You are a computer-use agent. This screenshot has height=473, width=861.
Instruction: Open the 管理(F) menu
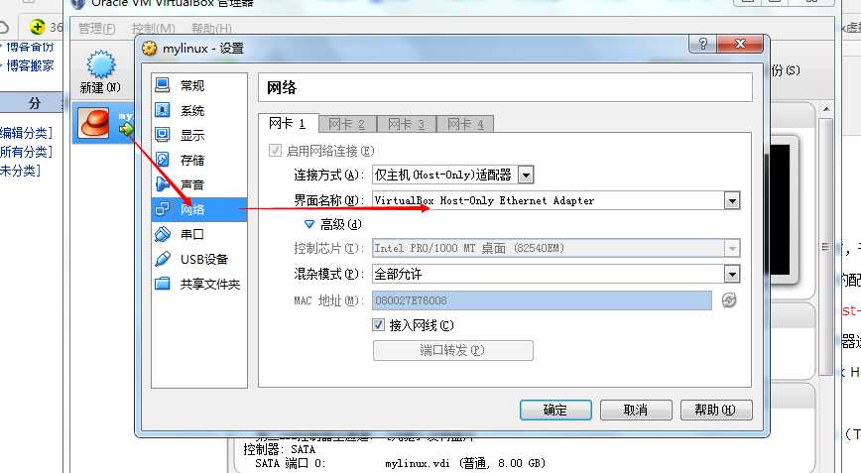96,28
